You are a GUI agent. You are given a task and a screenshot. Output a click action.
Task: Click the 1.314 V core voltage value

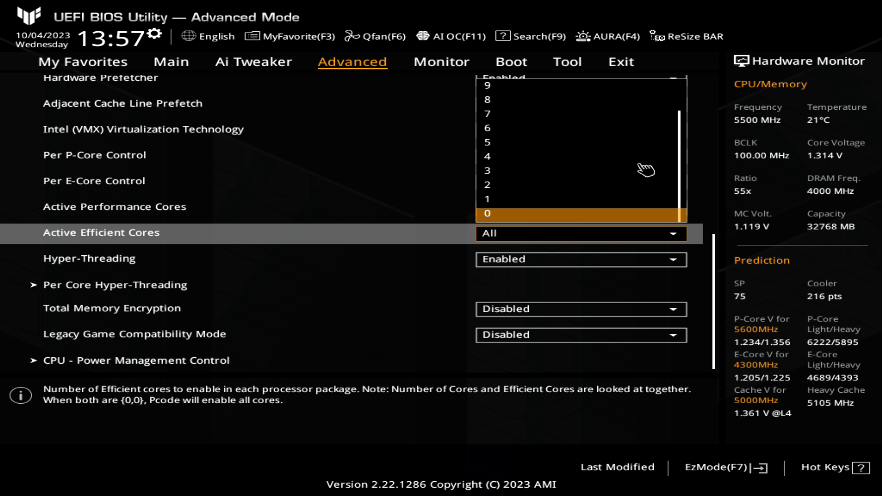click(825, 156)
